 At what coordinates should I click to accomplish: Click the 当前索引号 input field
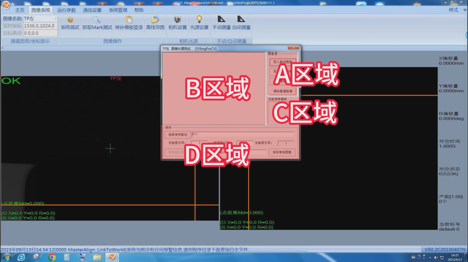tap(285, 143)
